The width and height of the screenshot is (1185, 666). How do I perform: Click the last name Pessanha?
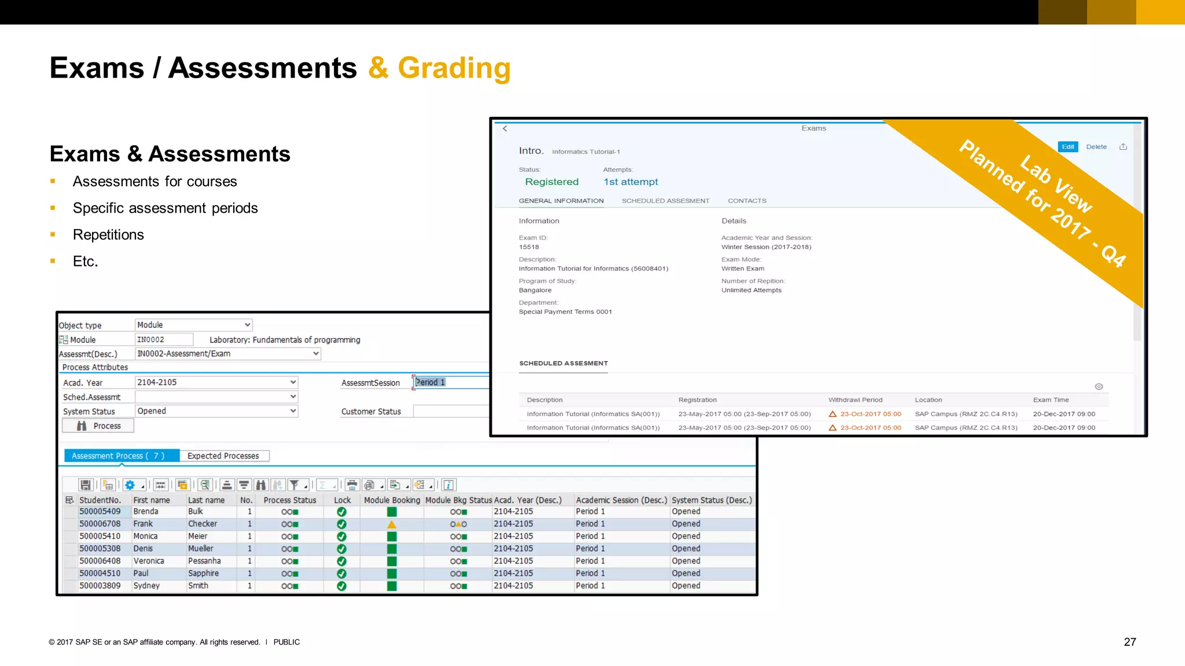point(204,561)
